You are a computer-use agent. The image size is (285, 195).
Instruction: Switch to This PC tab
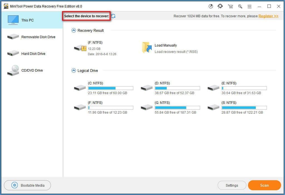pos(32,20)
